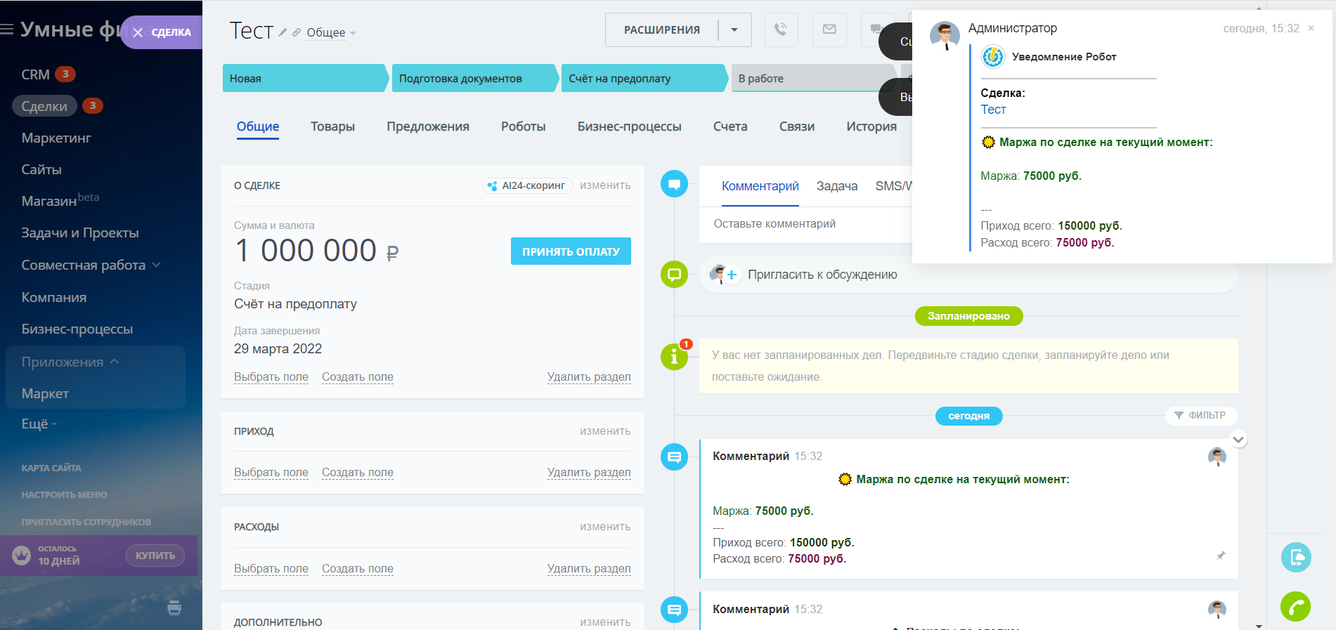Click the AI24-скоринг badge
1336x630 pixels.
tap(528, 185)
